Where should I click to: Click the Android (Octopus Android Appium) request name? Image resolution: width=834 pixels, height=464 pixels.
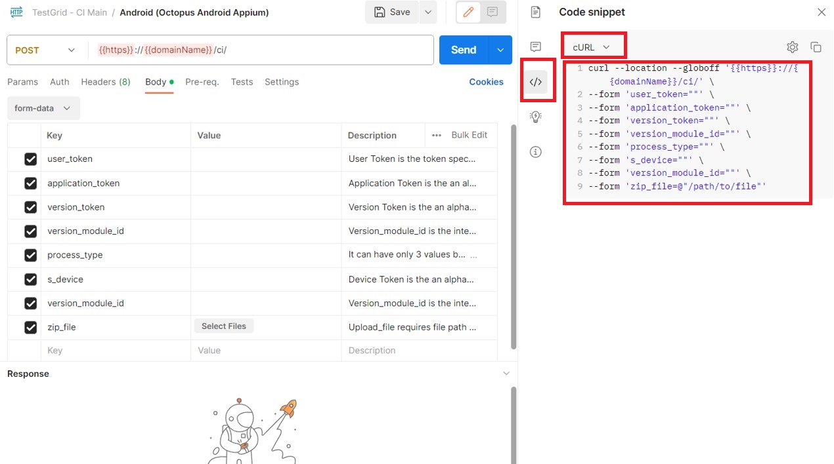(x=194, y=12)
